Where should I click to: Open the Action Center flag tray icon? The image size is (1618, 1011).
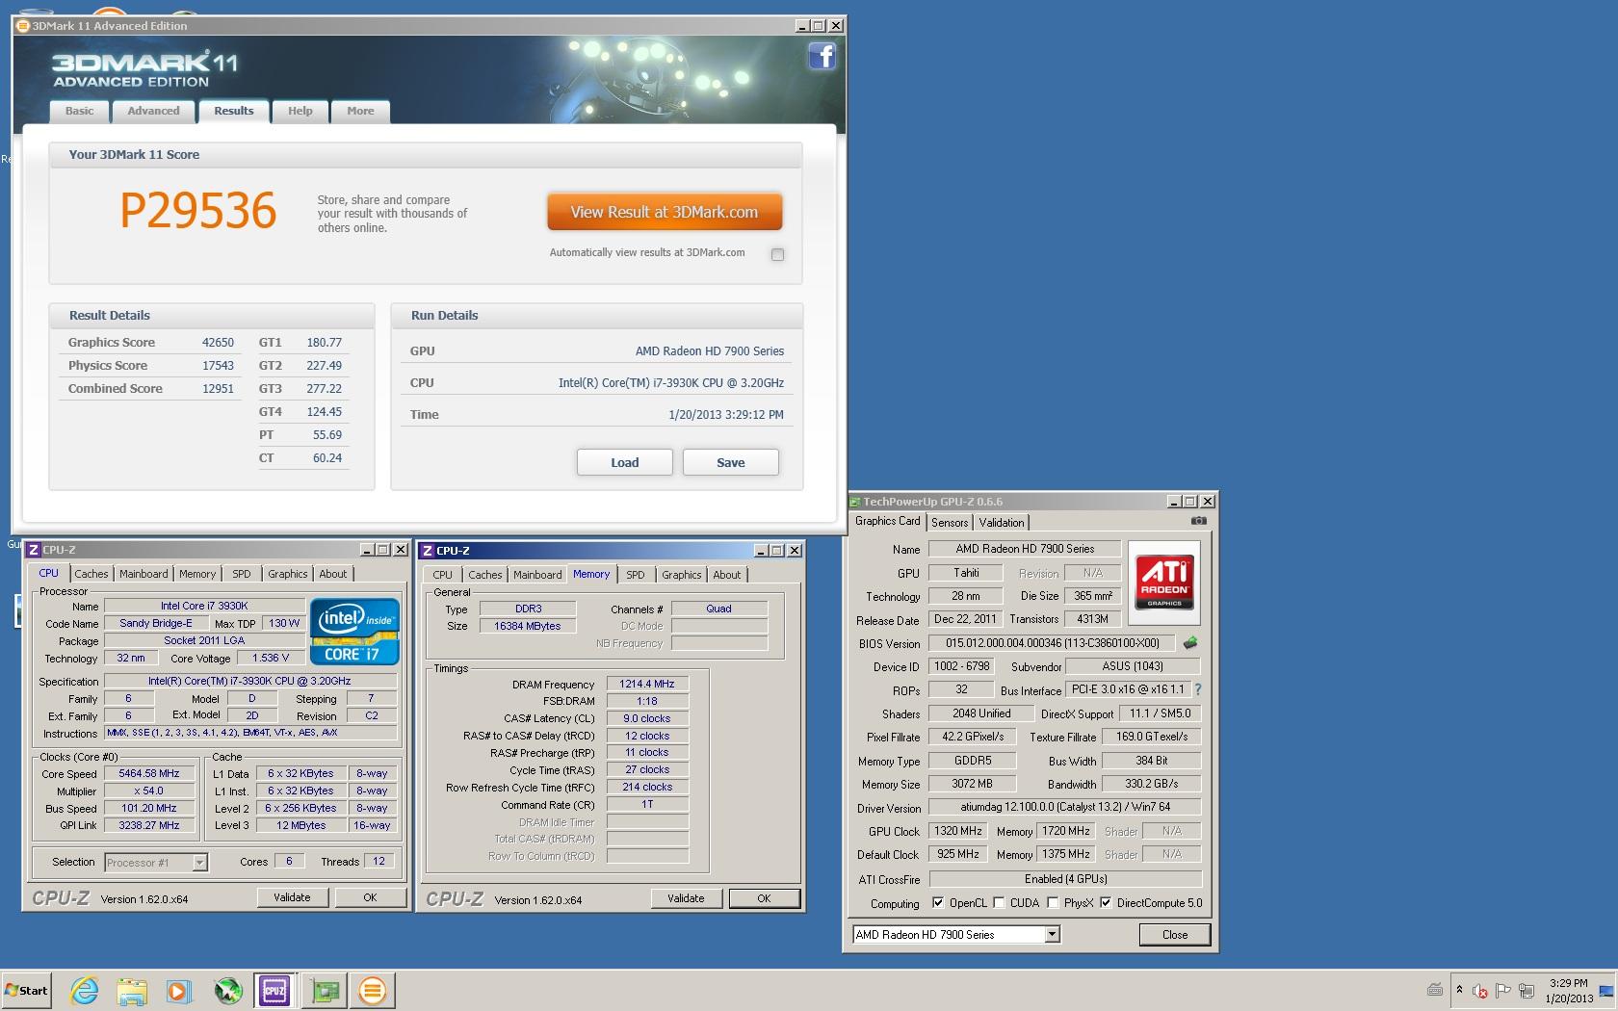(x=1504, y=991)
